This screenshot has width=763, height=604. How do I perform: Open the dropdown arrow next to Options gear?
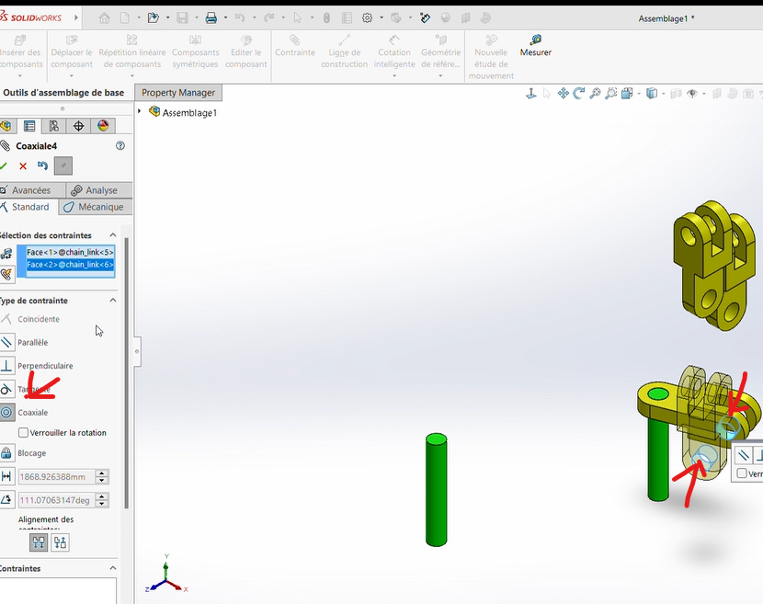[381, 18]
